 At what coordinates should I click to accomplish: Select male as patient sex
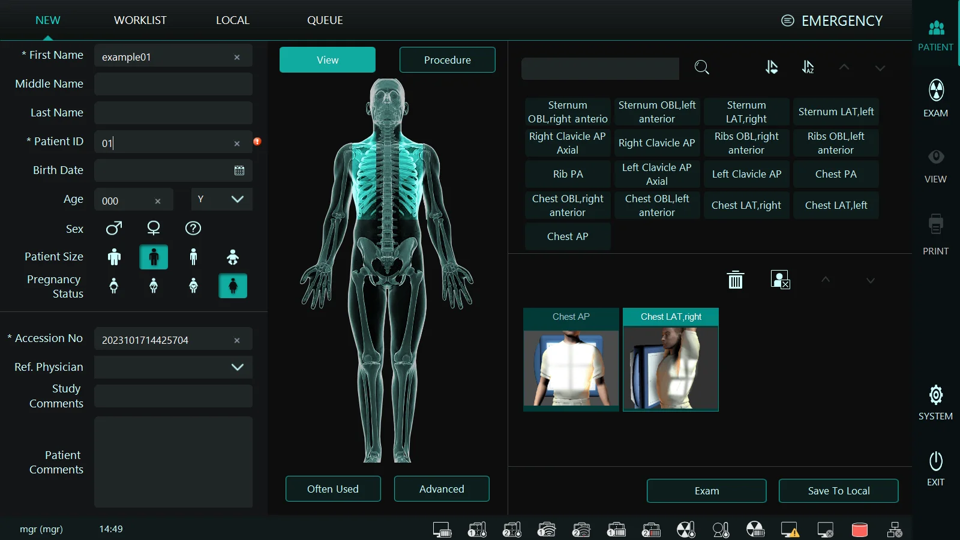tap(113, 228)
